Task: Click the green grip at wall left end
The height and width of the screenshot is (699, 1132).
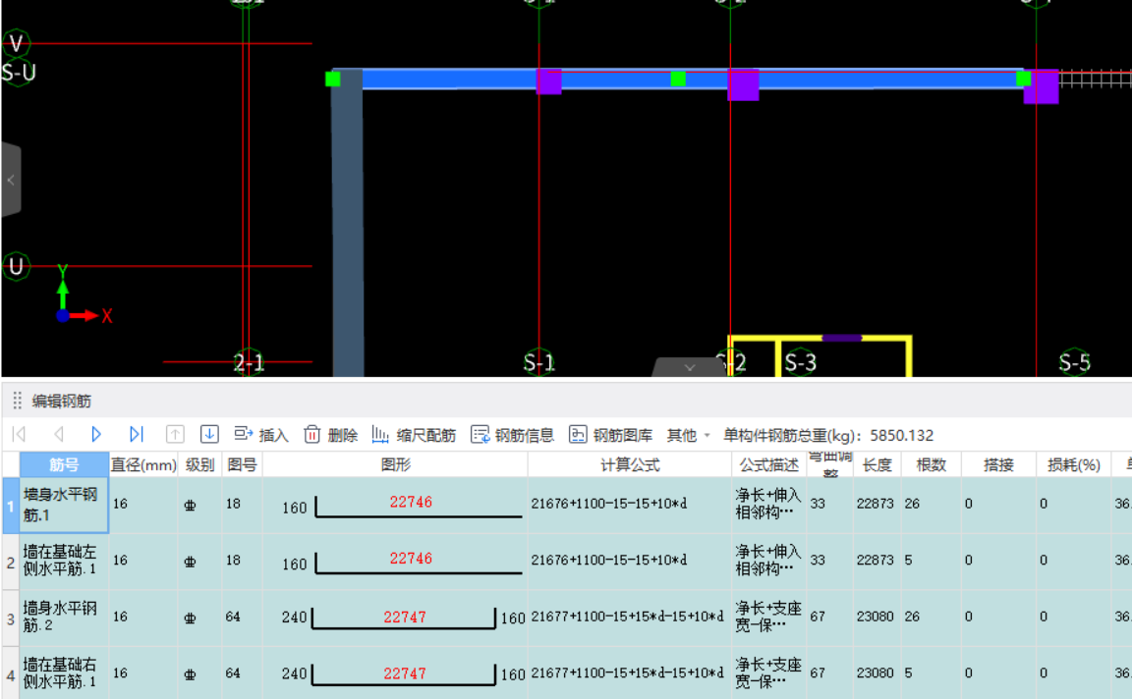Action: pos(333,79)
